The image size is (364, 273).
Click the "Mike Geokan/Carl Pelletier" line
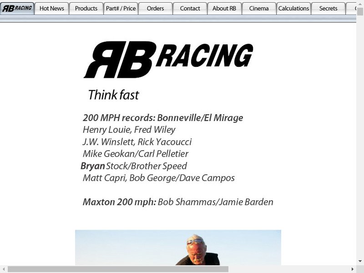[136, 154]
